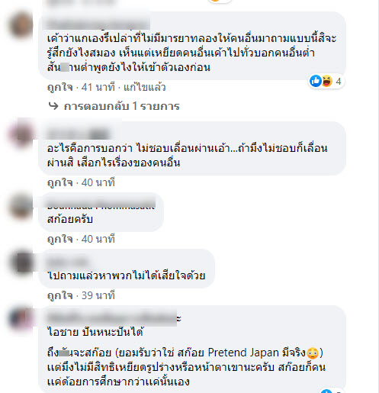The height and width of the screenshot is (393, 379).
Task: Expand การตอบกลับ 1 รายการ replies
Action: (x=122, y=106)
